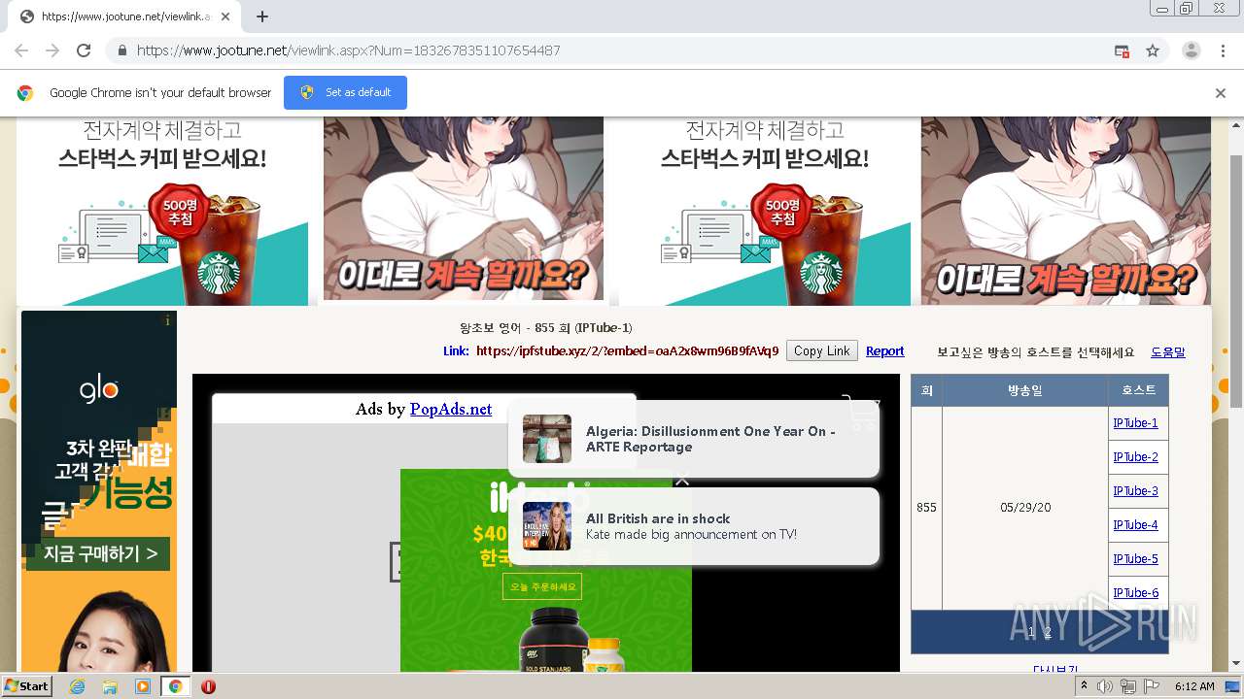Close the green supplement ad overlay

(x=682, y=479)
